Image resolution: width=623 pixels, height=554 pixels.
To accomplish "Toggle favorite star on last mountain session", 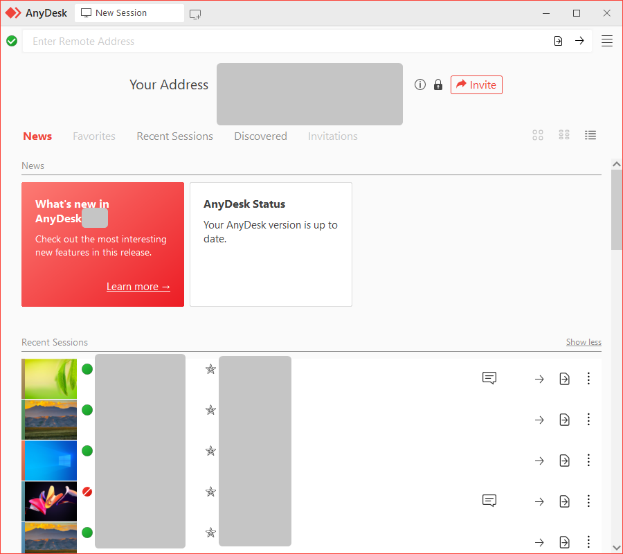I will [210, 533].
